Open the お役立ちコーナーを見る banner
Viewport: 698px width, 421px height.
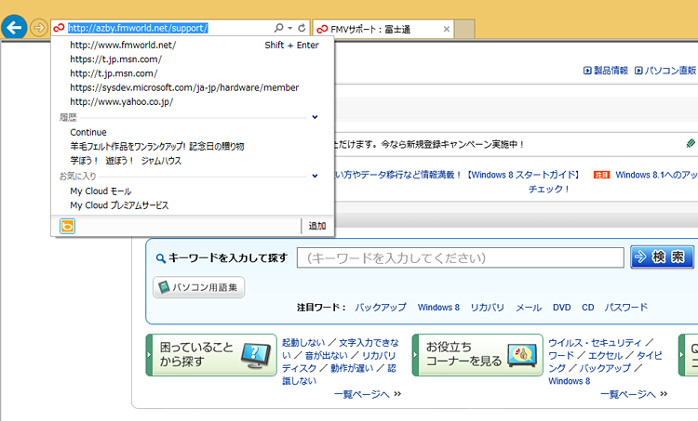tap(477, 355)
